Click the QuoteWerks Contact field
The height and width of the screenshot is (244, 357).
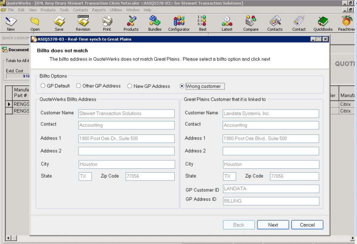click(126, 125)
